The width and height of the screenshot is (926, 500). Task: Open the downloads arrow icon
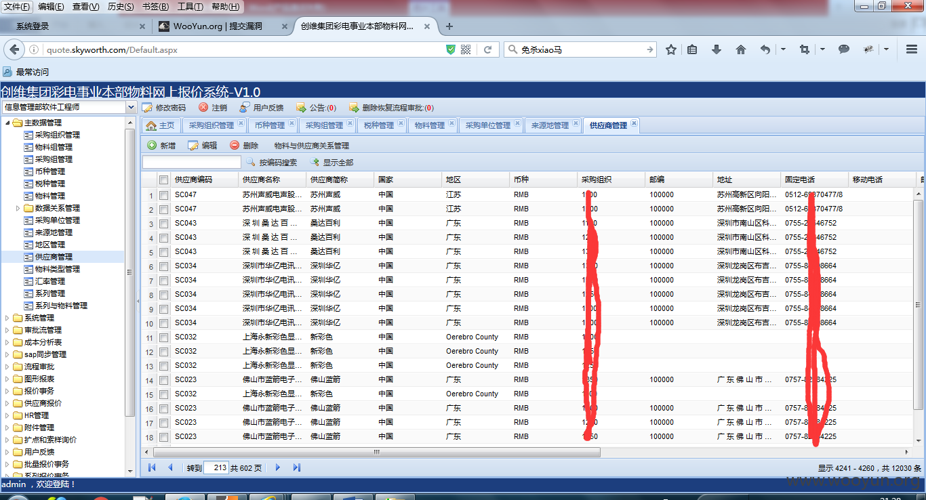coord(717,49)
